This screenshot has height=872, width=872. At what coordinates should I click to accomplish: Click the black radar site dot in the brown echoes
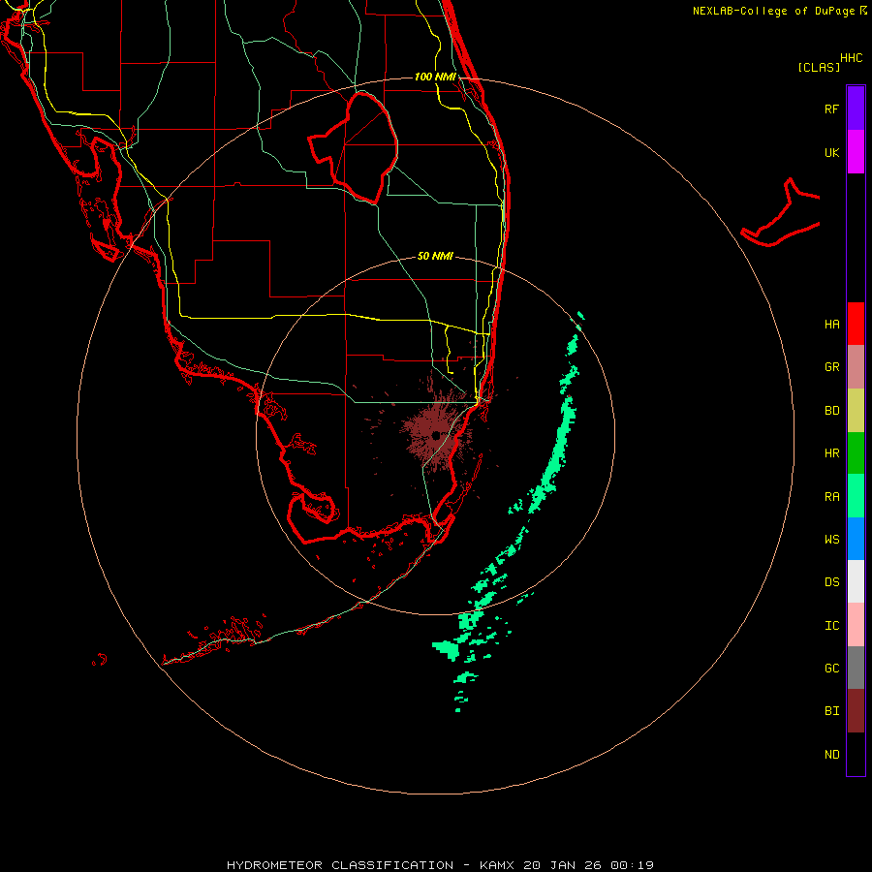[x=435, y=435]
